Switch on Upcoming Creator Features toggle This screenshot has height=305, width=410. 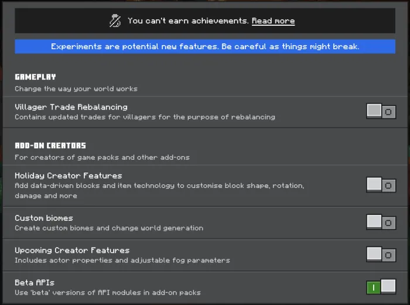[x=381, y=255]
